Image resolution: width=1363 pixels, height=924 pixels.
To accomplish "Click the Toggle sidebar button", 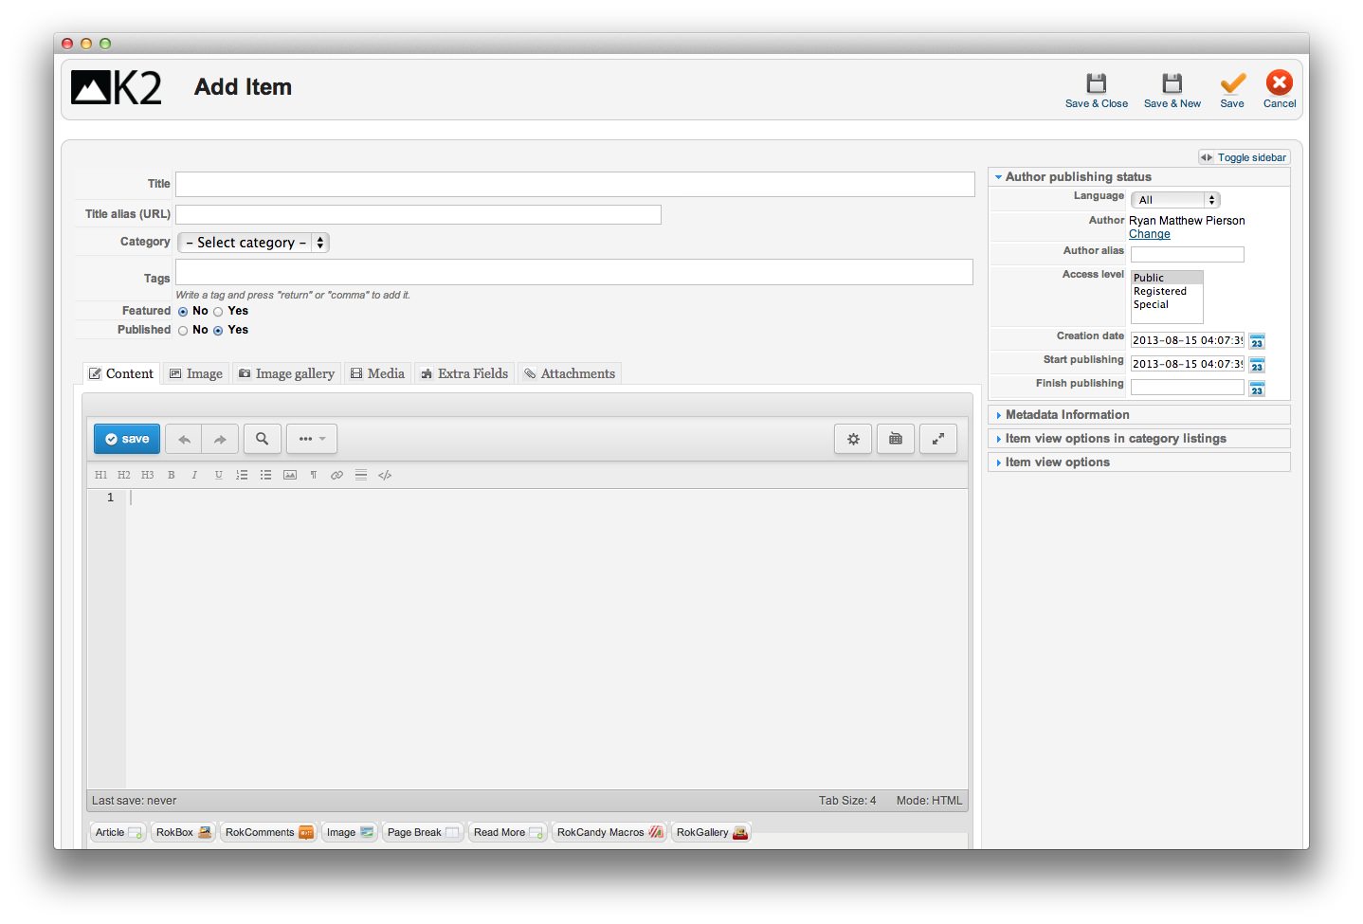I will [1244, 157].
